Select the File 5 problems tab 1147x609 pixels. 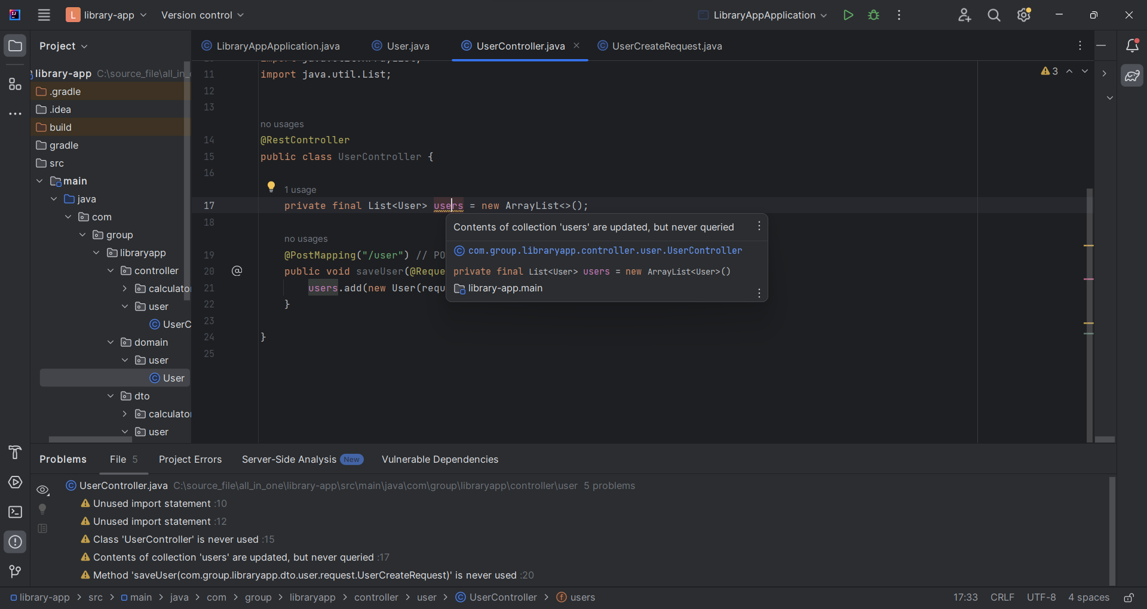coord(124,459)
